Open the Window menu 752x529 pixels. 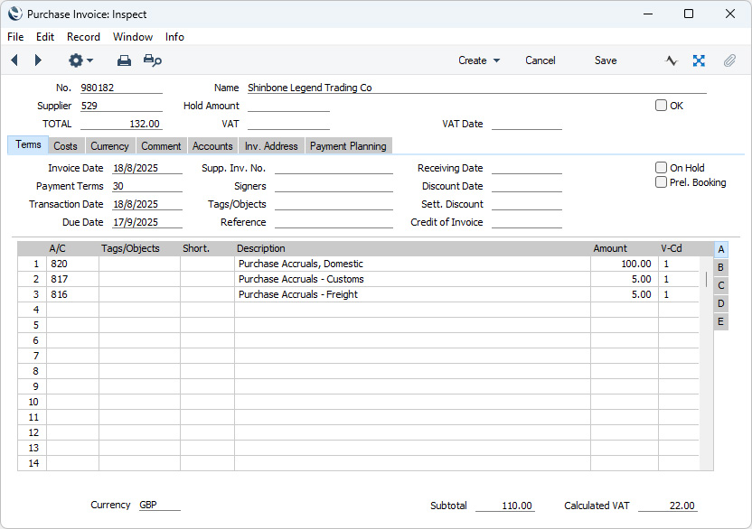click(133, 37)
